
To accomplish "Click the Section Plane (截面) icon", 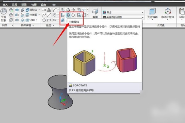I will (x=96, y=12).
